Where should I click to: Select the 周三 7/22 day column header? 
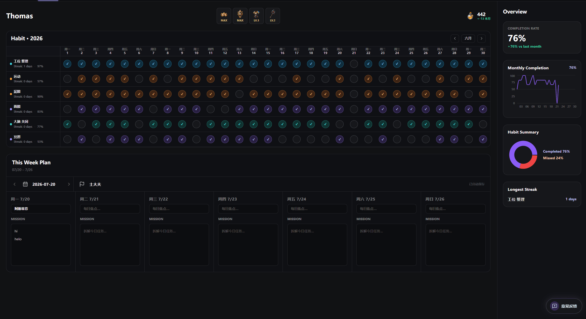[x=158, y=199]
